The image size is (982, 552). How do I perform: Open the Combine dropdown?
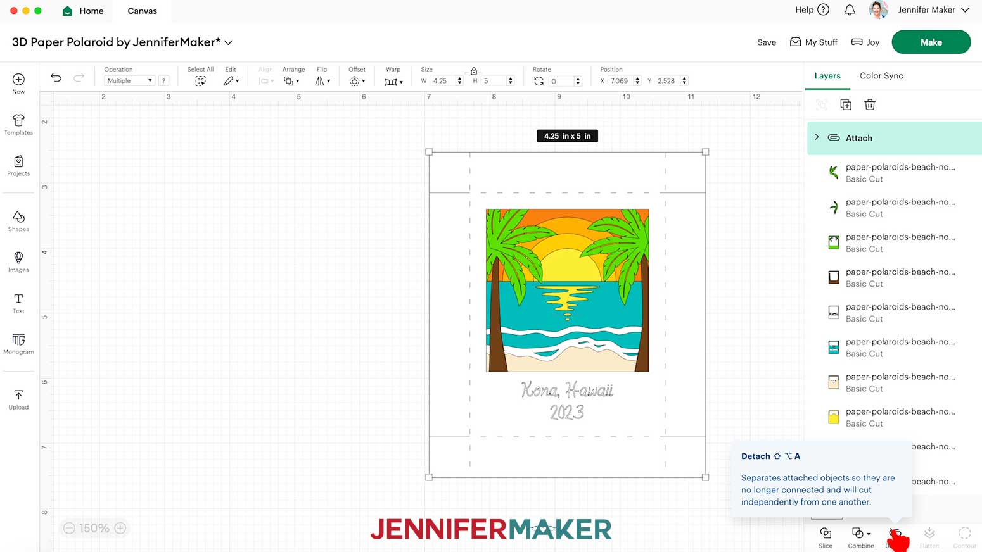click(x=861, y=537)
